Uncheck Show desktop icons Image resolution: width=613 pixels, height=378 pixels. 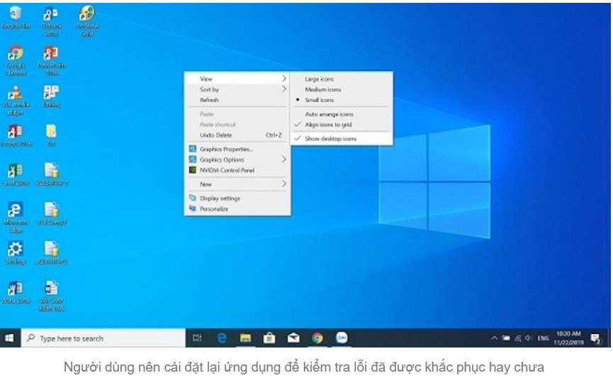[330, 139]
